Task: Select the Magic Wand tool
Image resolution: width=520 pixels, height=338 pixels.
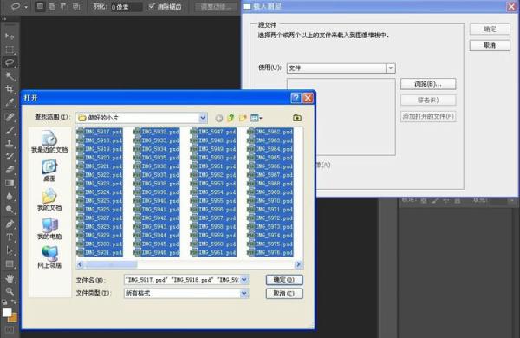Action: pos(10,76)
